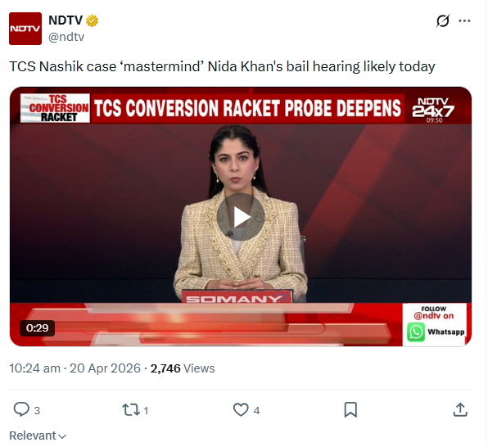Expand the Relevant sort dropdown
This screenshot has width=488, height=447.
click(38, 436)
